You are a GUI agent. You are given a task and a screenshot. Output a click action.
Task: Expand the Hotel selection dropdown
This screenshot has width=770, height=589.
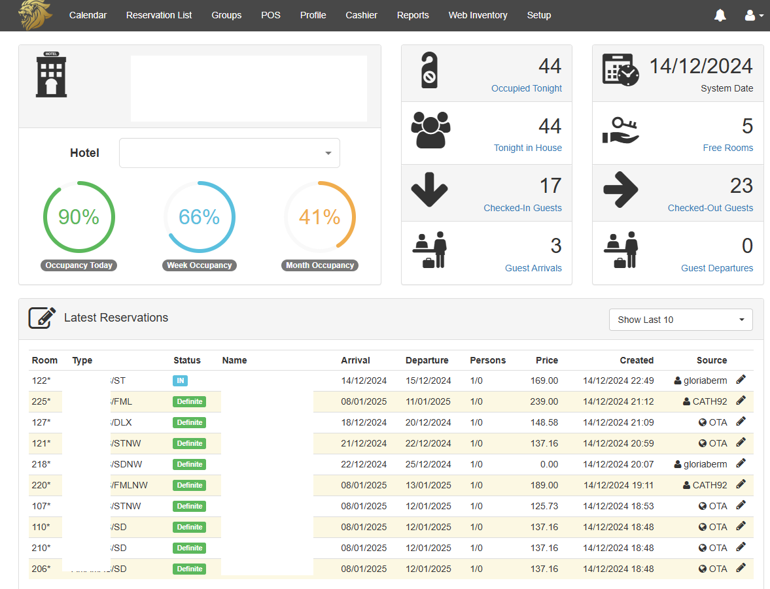click(x=327, y=153)
